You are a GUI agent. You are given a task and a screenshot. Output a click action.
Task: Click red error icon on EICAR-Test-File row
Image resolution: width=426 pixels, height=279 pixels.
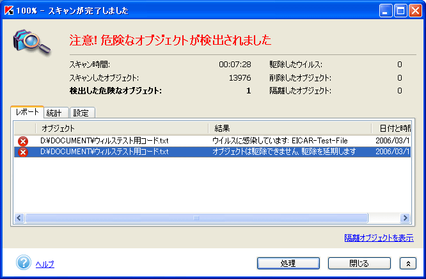pos(23,141)
